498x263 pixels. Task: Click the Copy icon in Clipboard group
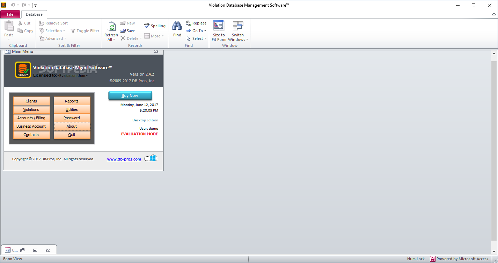click(20, 31)
